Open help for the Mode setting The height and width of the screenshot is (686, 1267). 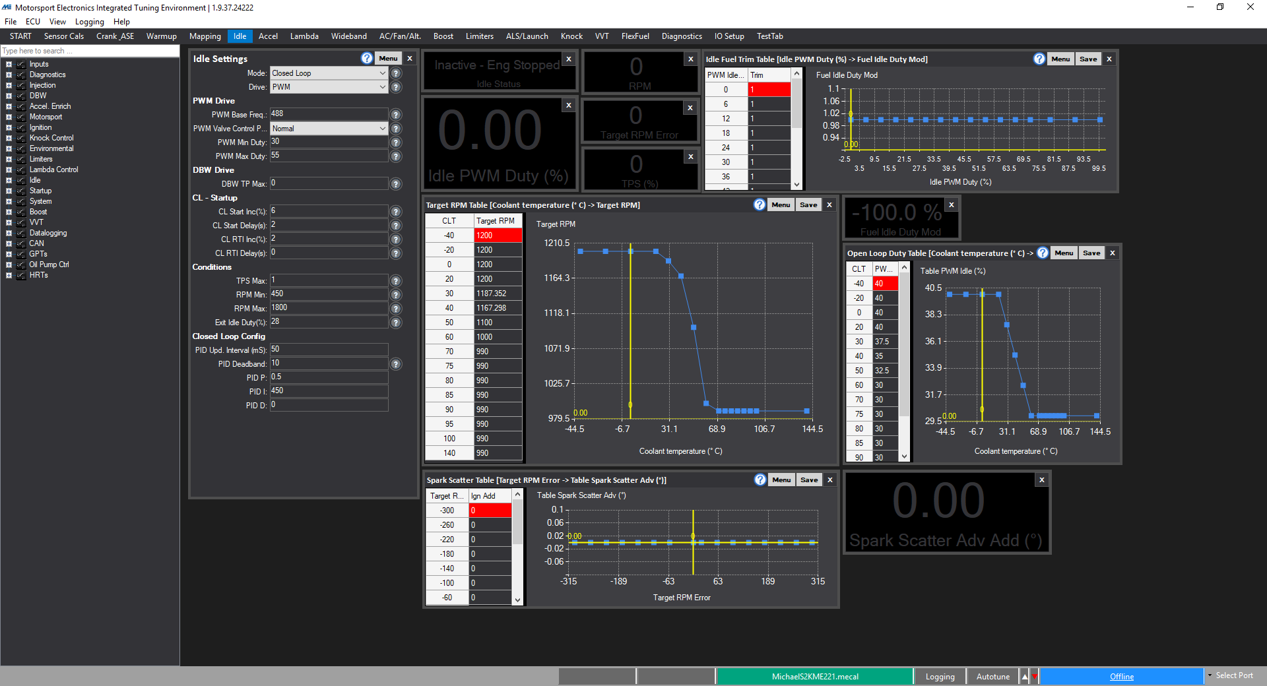coord(396,73)
